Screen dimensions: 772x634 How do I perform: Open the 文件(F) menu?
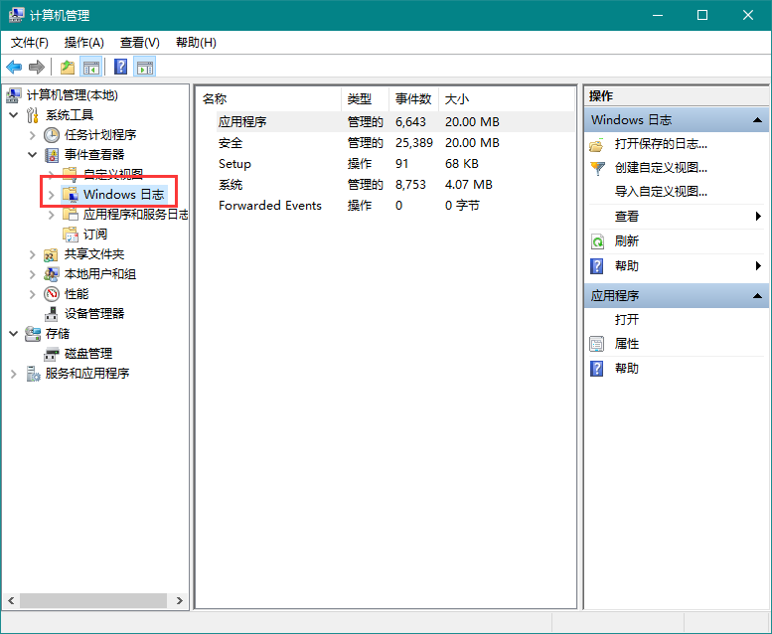pyautogui.click(x=30, y=43)
